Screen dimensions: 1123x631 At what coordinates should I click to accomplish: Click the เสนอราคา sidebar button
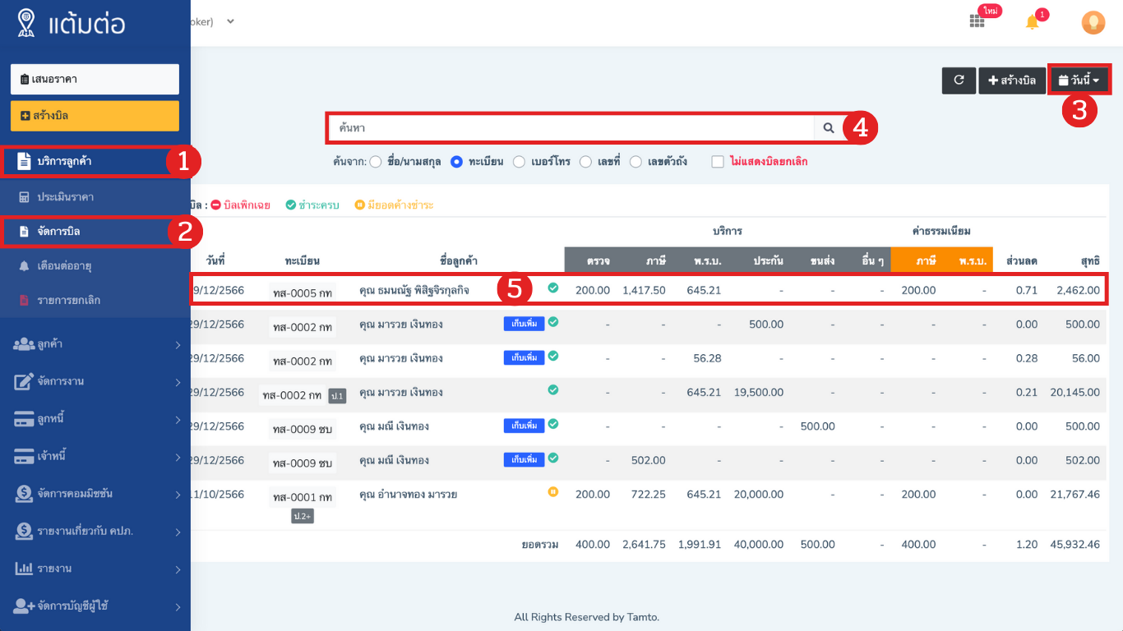[95, 79]
